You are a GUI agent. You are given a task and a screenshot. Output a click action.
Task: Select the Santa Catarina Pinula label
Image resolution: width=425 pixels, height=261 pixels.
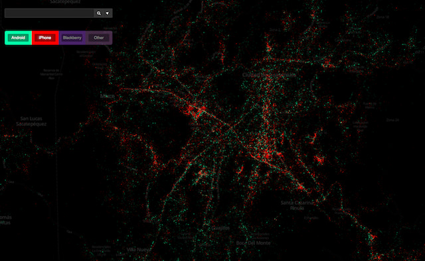coord(297,205)
